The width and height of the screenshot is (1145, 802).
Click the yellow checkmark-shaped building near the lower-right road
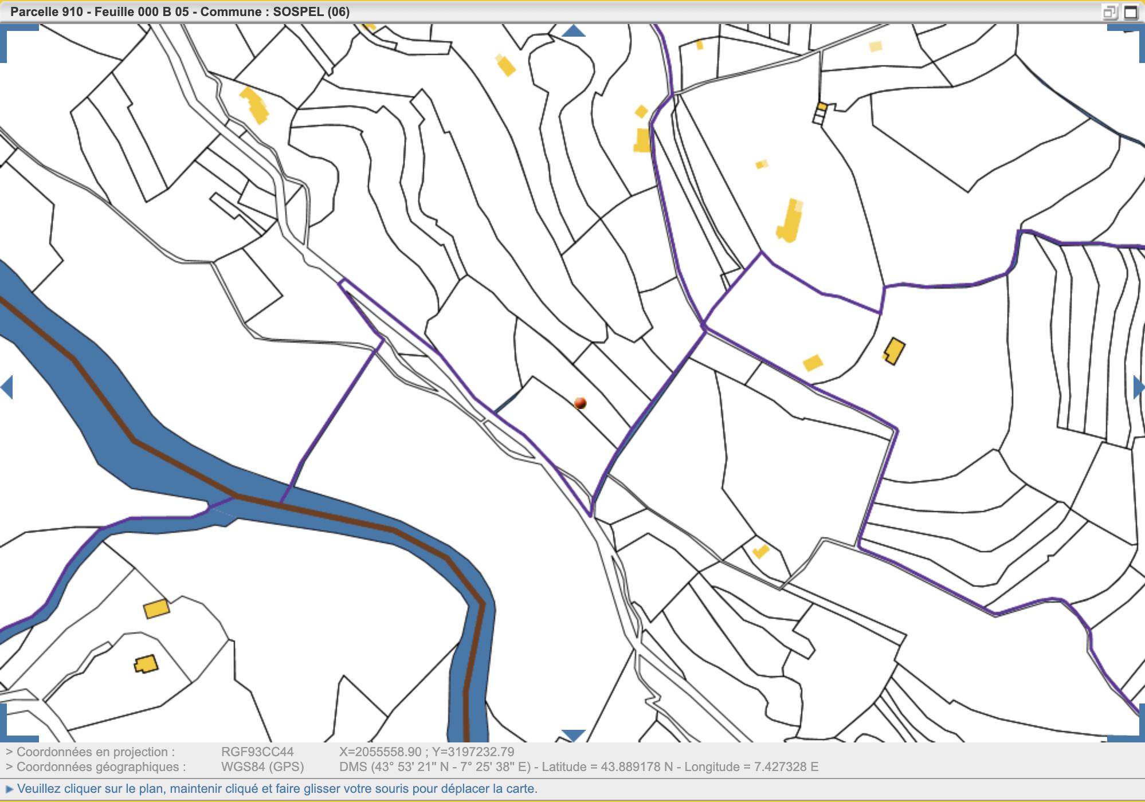pyautogui.click(x=760, y=551)
